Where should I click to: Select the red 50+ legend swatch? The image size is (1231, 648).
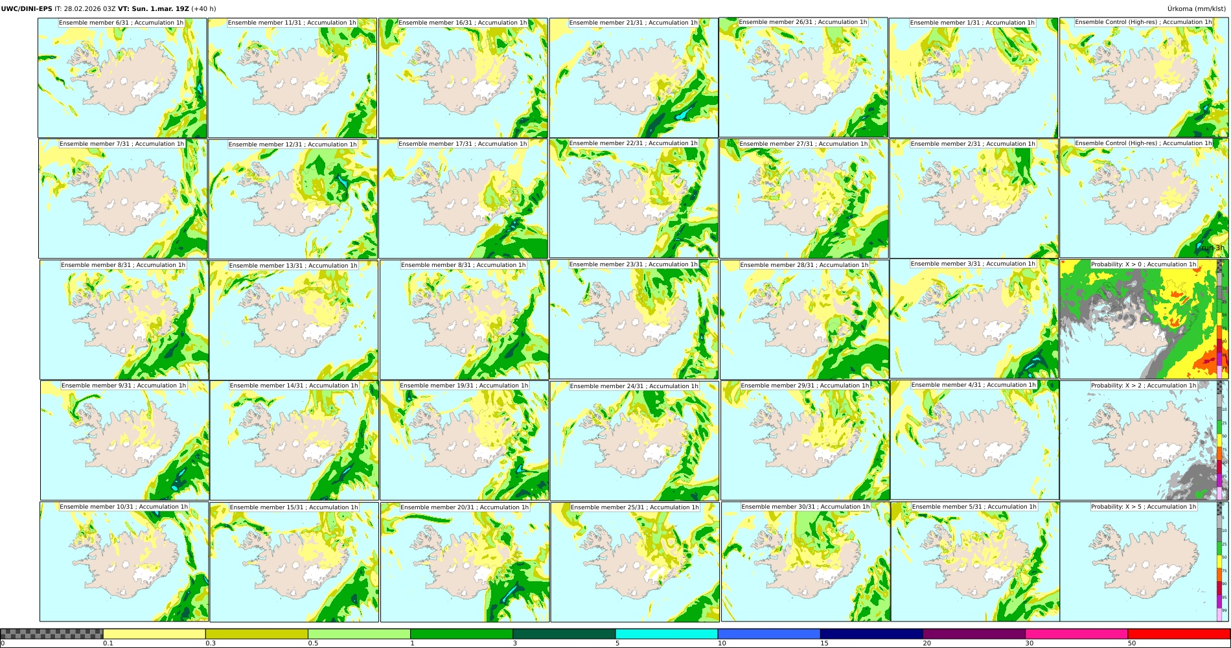pyautogui.click(x=1179, y=634)
